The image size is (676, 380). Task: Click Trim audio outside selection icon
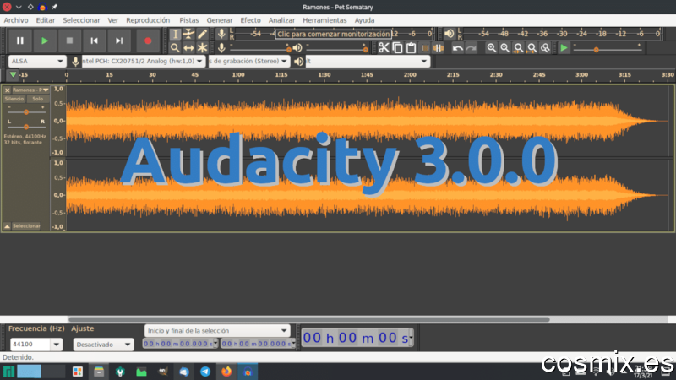[425, 48]
